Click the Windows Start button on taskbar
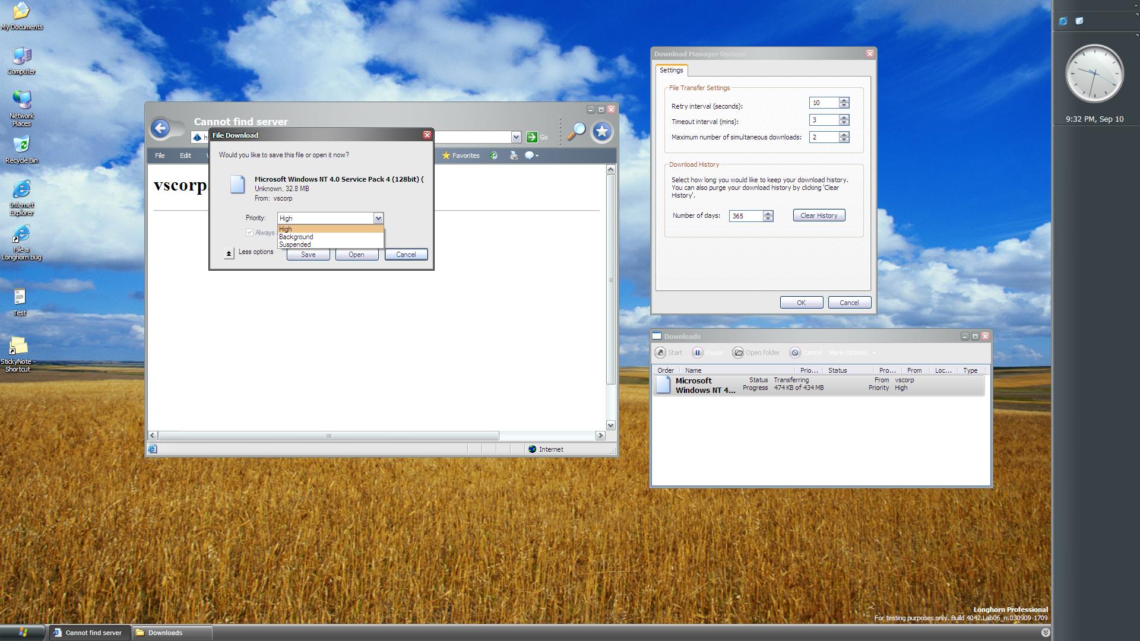Screen dimensions: 1140x641 click(x=23, y=632)
